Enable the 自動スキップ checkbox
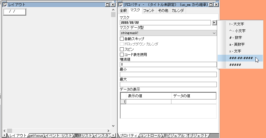The width and height of the screenshot is (266, 138). (122, 39)
